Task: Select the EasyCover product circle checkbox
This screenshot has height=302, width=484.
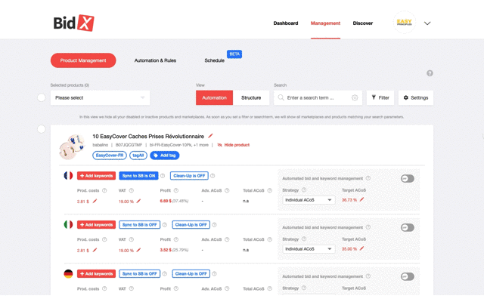Action: click(x=42, y=129)
